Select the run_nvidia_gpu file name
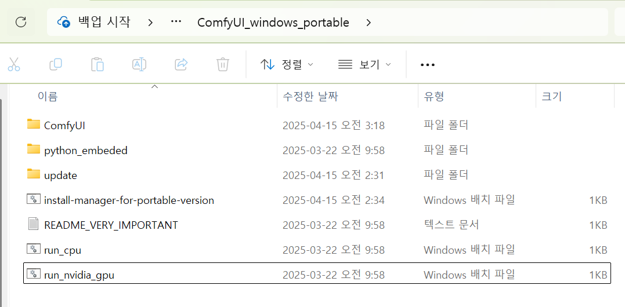This screenshot has height=307, width=625. (x=80, y=275)
